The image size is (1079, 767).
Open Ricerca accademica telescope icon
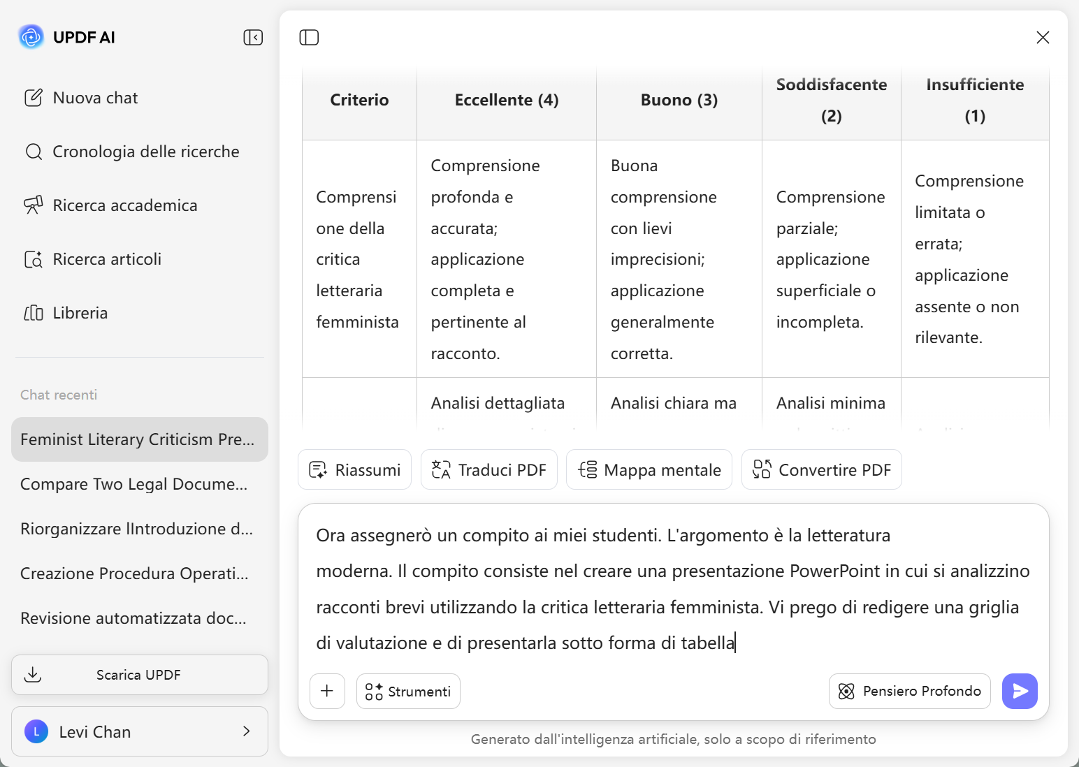[34, 205]
